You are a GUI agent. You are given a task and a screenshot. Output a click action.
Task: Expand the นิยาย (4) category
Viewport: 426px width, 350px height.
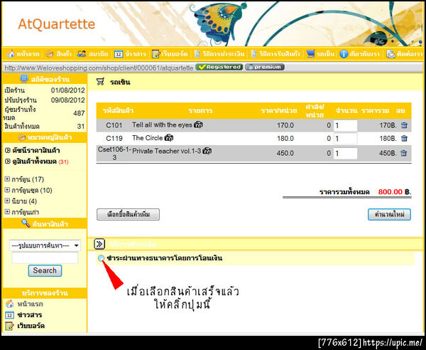point(7,201)
